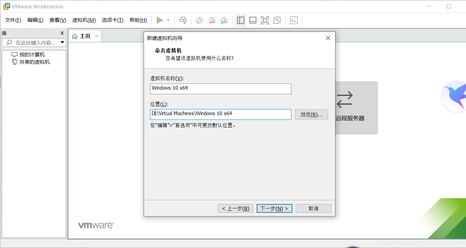Click the revert to snapshot icon
This screenshot has height=248, width=466.
pyautogui.click(x=212, y=20)
